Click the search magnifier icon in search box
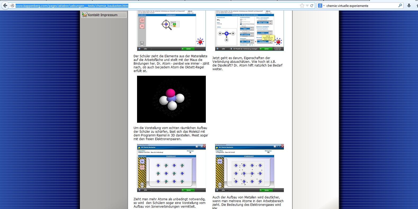Image resolution: width=418 pixels, height=209 pixels. [x=400, y=6]
